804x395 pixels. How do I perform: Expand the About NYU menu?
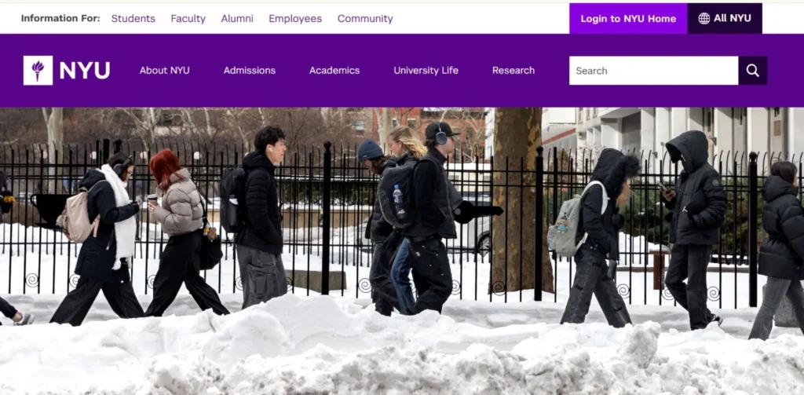tap(164, 70)
